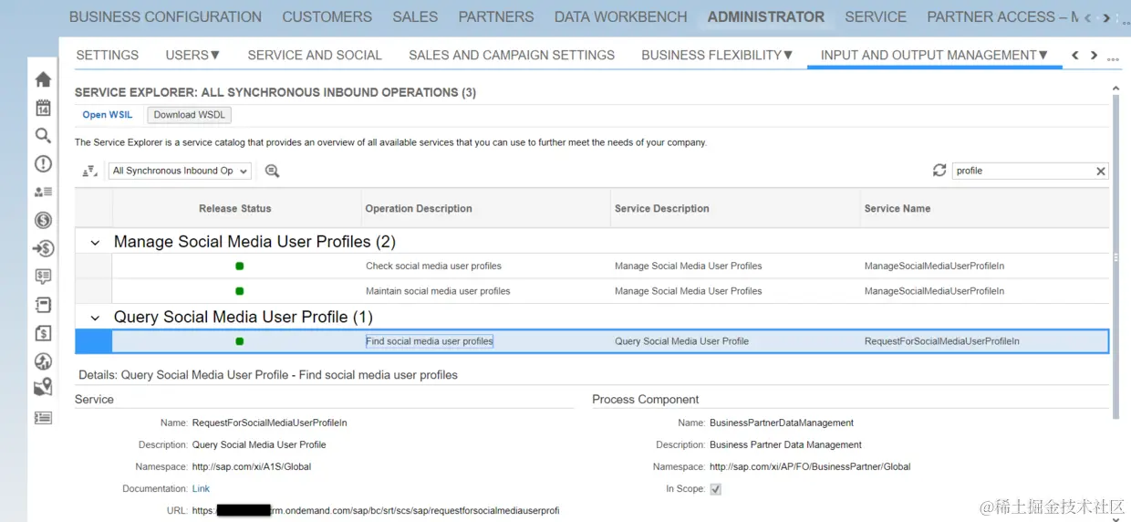The image size is (1131, 522).
Task: Open the exclamation alert icon in sidebar
Action: point(43,164)
